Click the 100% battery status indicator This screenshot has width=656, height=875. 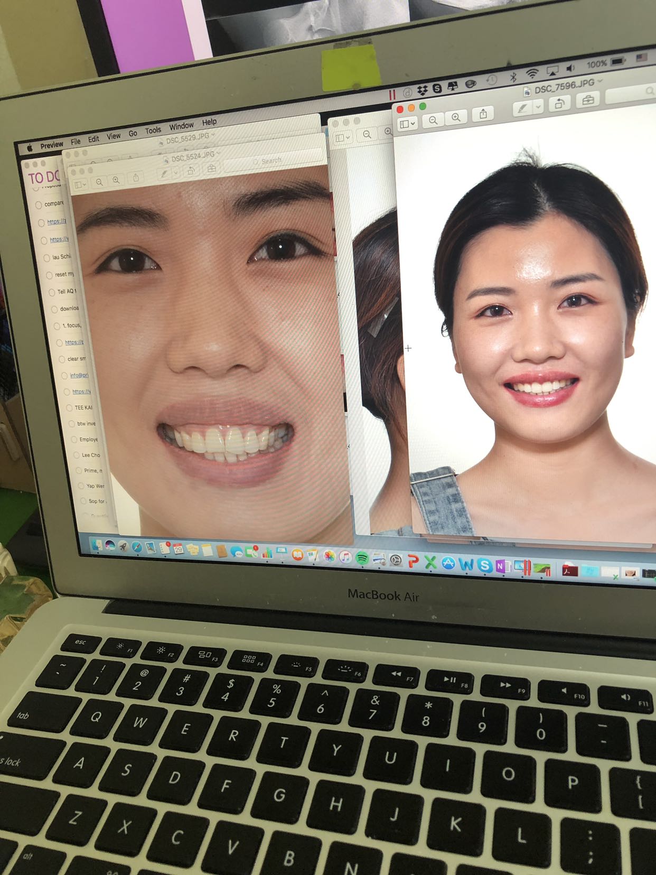pos(605,63)
